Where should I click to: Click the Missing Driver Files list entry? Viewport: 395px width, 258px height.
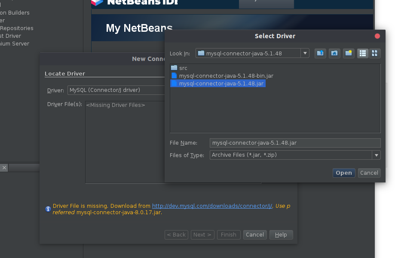tap(115, 105)
